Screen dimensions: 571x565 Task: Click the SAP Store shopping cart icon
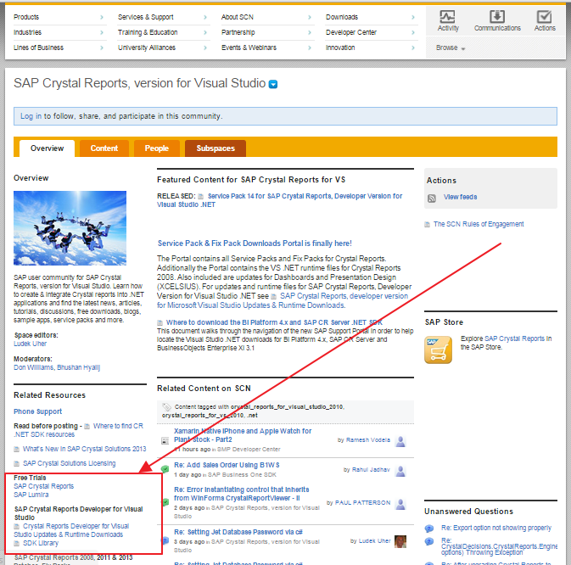(438, 350)
